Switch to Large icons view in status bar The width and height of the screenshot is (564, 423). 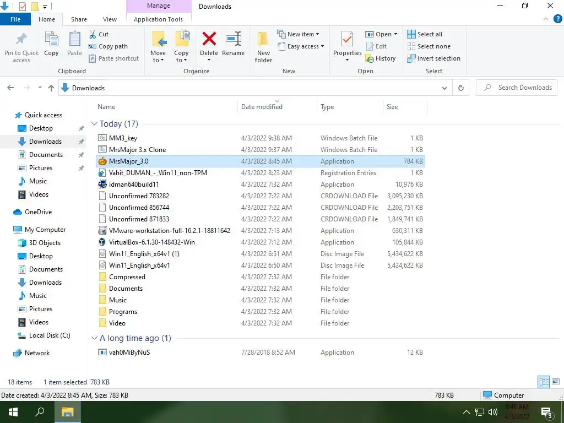pos(556,382)
